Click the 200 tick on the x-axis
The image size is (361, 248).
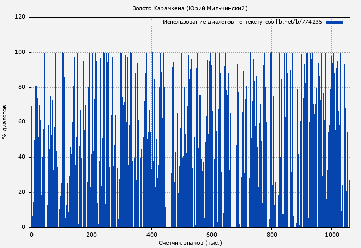click(x=91, y=234)
